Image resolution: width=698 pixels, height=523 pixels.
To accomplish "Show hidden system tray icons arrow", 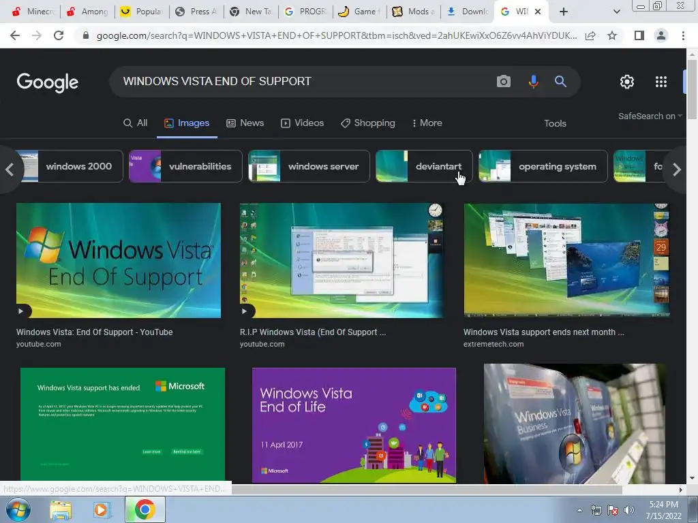I will point(579,510).
